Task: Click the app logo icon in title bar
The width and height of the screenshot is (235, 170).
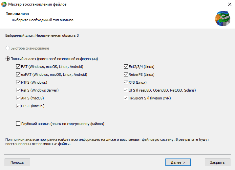Action: 4,4
